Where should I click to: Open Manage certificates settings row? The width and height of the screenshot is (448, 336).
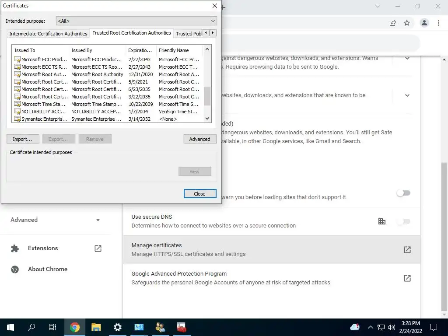(271, 250)
